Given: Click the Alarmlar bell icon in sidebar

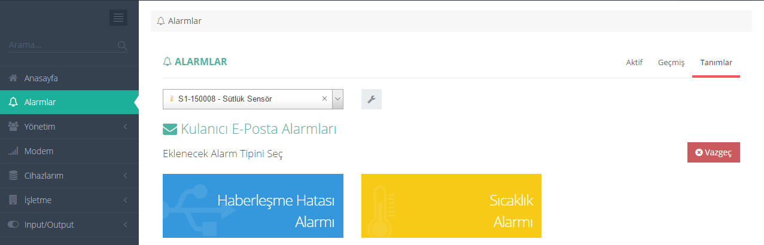Looking at the screenshot, I should coord(13,102).
